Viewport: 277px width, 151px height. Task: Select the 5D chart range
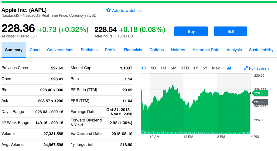click(153, 68)
